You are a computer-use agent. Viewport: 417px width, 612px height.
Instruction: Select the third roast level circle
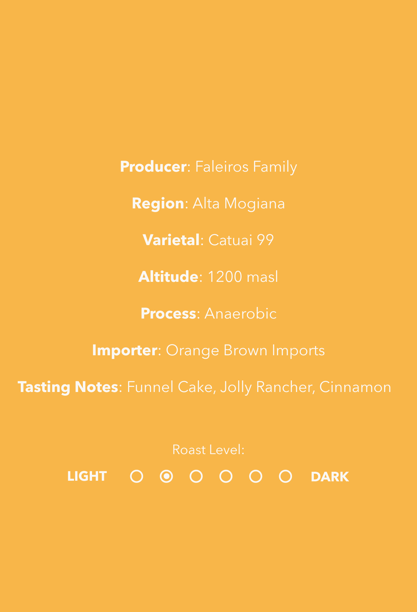click(196, 476)
